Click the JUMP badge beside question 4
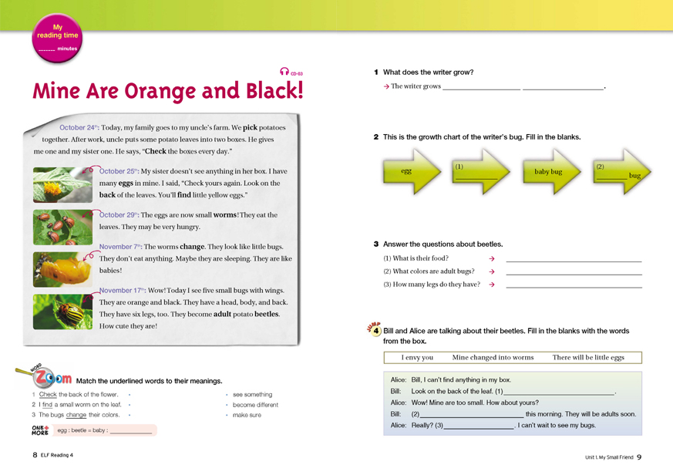The width and height of the screenshot is (673, 472). [374, 330]
